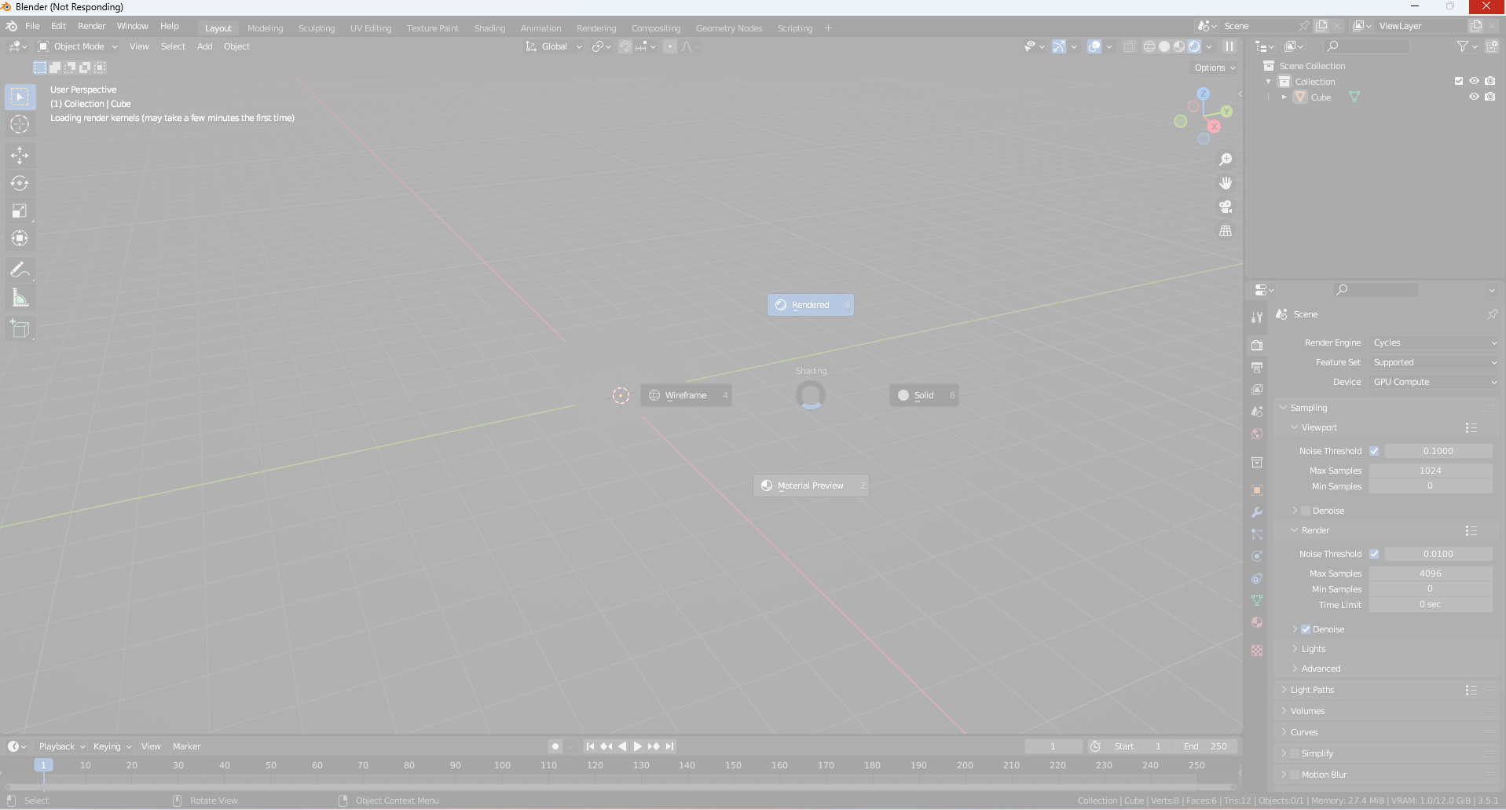The width and height of the screenshot is (1506, 810).
Task: Open the Texture properties tab
Action: pyautogui.click(x=1257, y=651)
